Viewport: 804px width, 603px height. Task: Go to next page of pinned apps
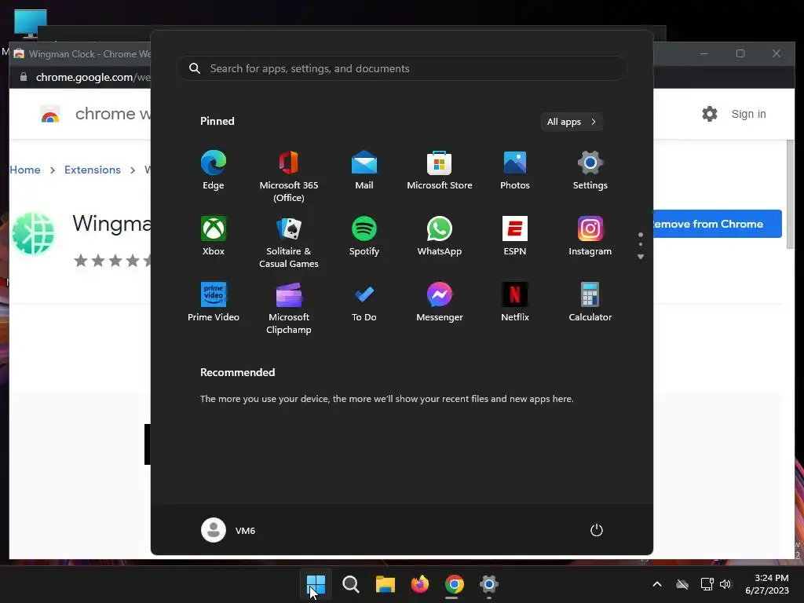tap(641, 257)
